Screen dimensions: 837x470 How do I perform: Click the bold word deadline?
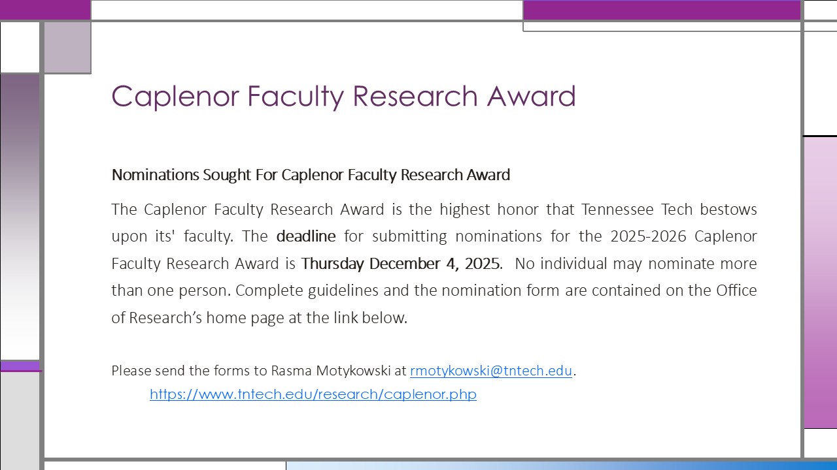[x=305, y=236]
